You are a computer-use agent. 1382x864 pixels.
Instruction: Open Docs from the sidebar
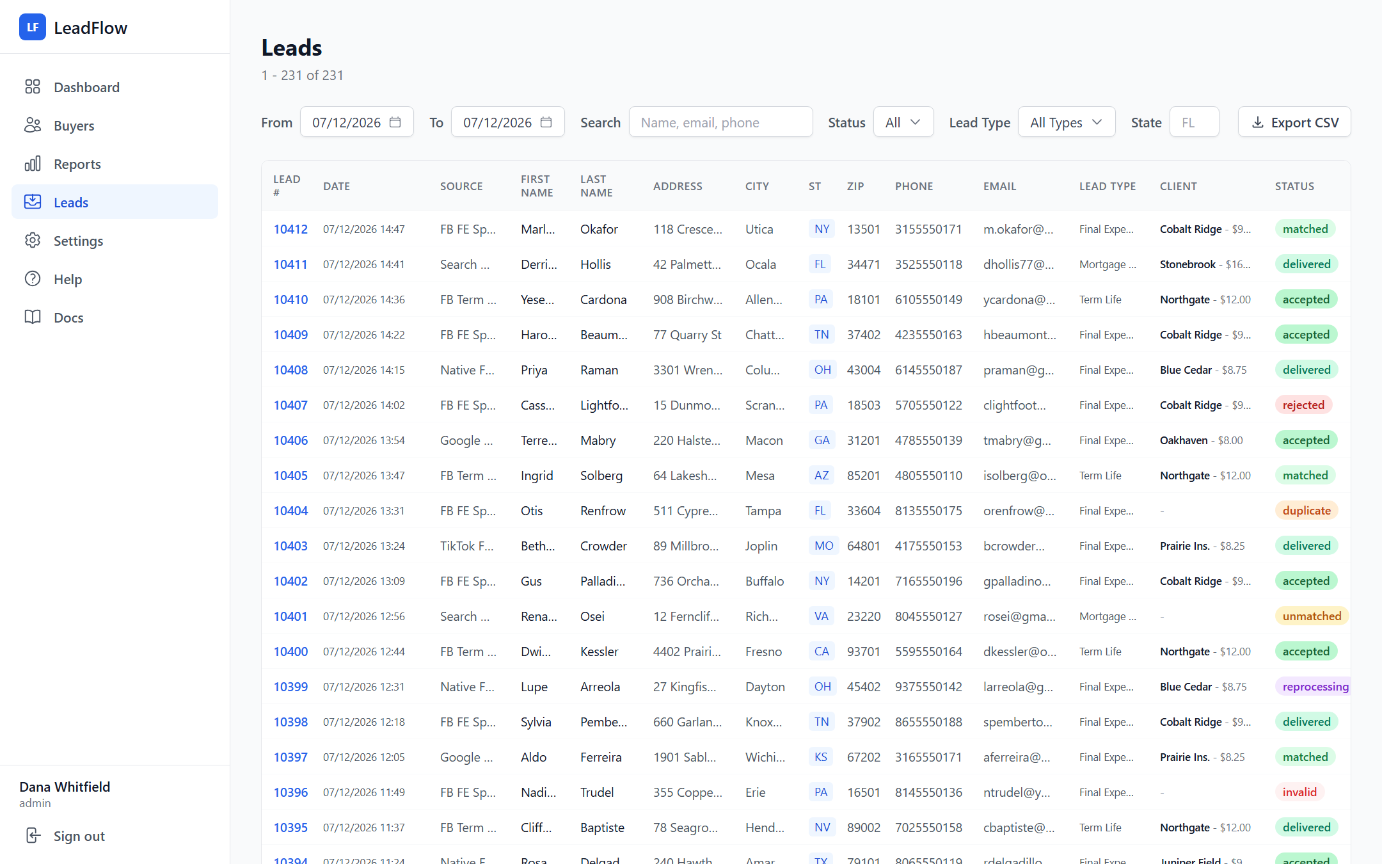(115, 317)
